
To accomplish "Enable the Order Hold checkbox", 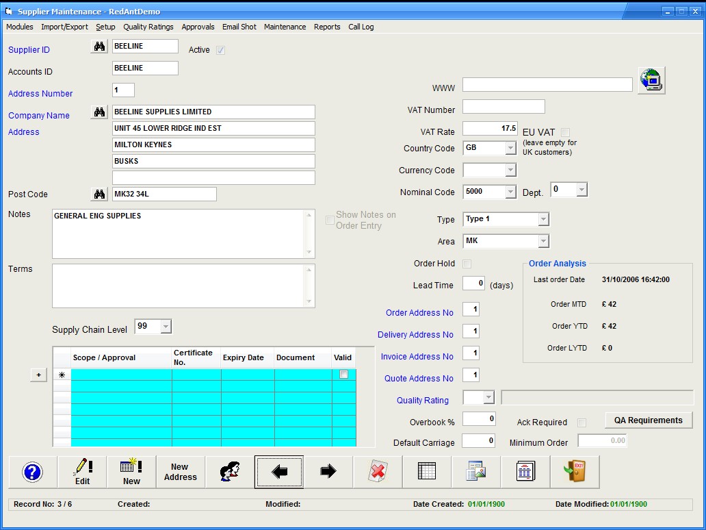I will click(x=467, y=264).
